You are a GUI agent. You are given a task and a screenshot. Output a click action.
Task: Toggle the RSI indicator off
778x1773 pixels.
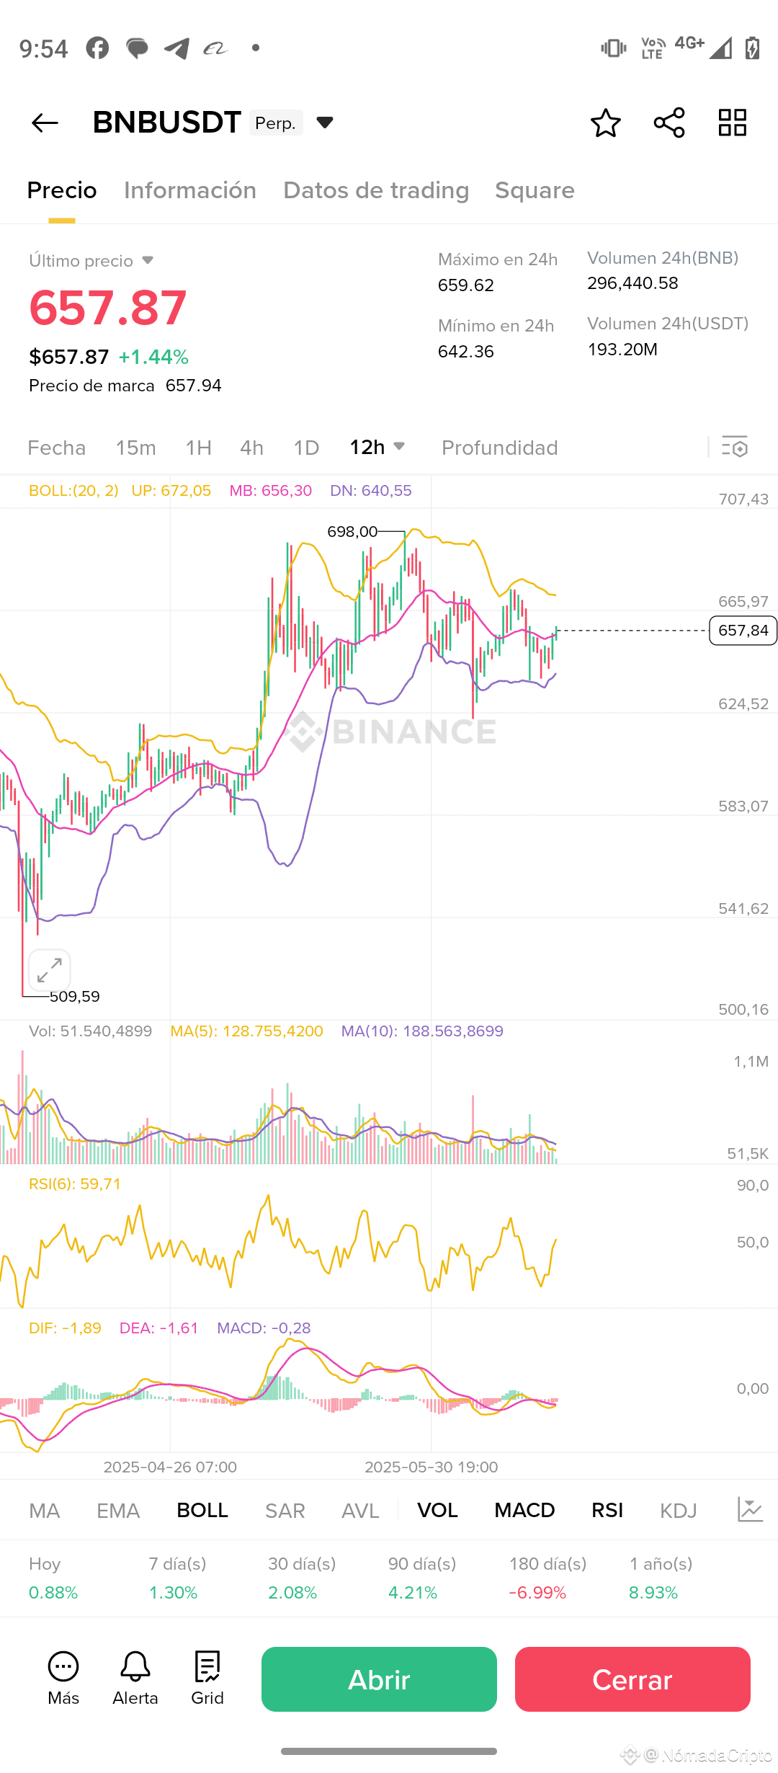pyautogui.click(x=607, y=1511)
